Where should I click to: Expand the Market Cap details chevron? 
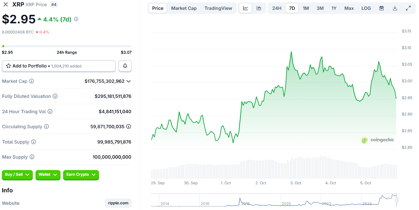(129, 81)
